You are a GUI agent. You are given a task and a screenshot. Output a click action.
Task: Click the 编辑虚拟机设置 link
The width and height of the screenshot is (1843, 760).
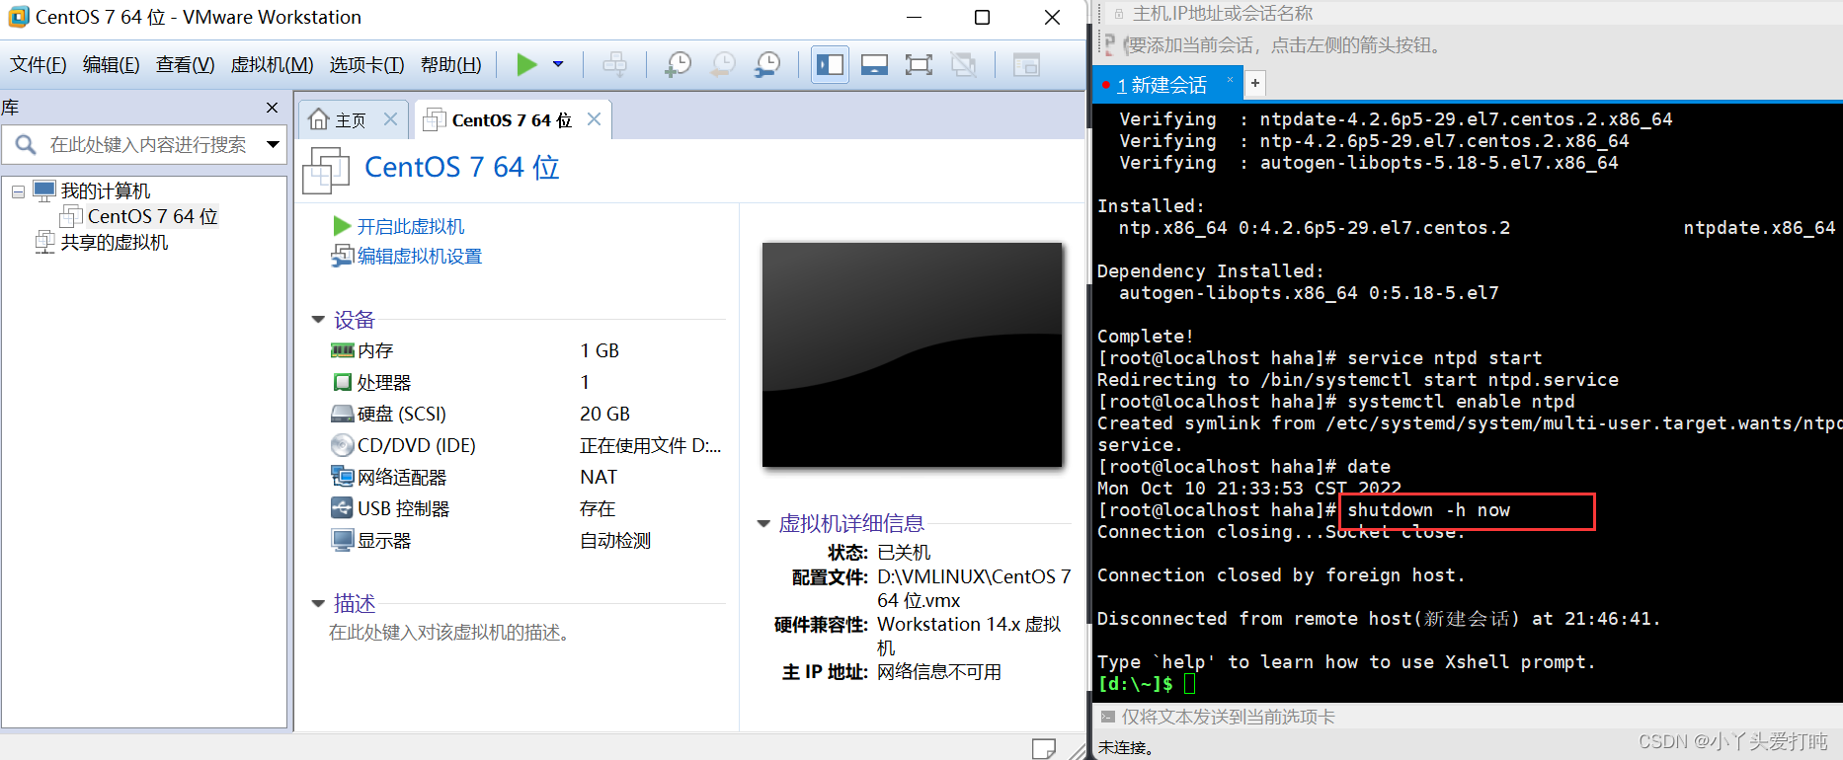420,256
